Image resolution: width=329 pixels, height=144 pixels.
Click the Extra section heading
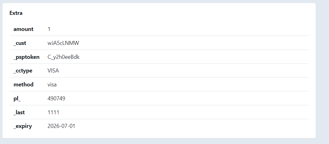pos(16,13)
